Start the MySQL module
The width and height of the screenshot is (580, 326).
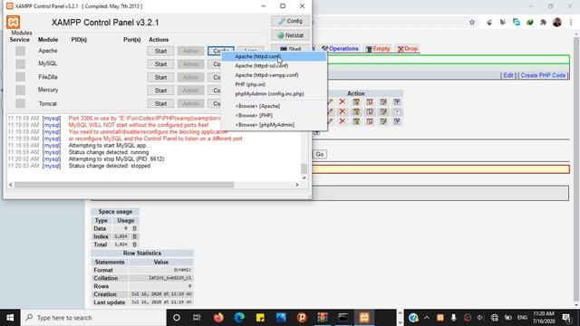tap(160, 64)
